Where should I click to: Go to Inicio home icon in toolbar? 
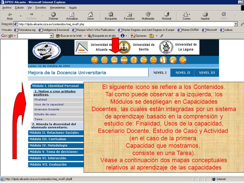pyautogui.click(x=90, y=14)
